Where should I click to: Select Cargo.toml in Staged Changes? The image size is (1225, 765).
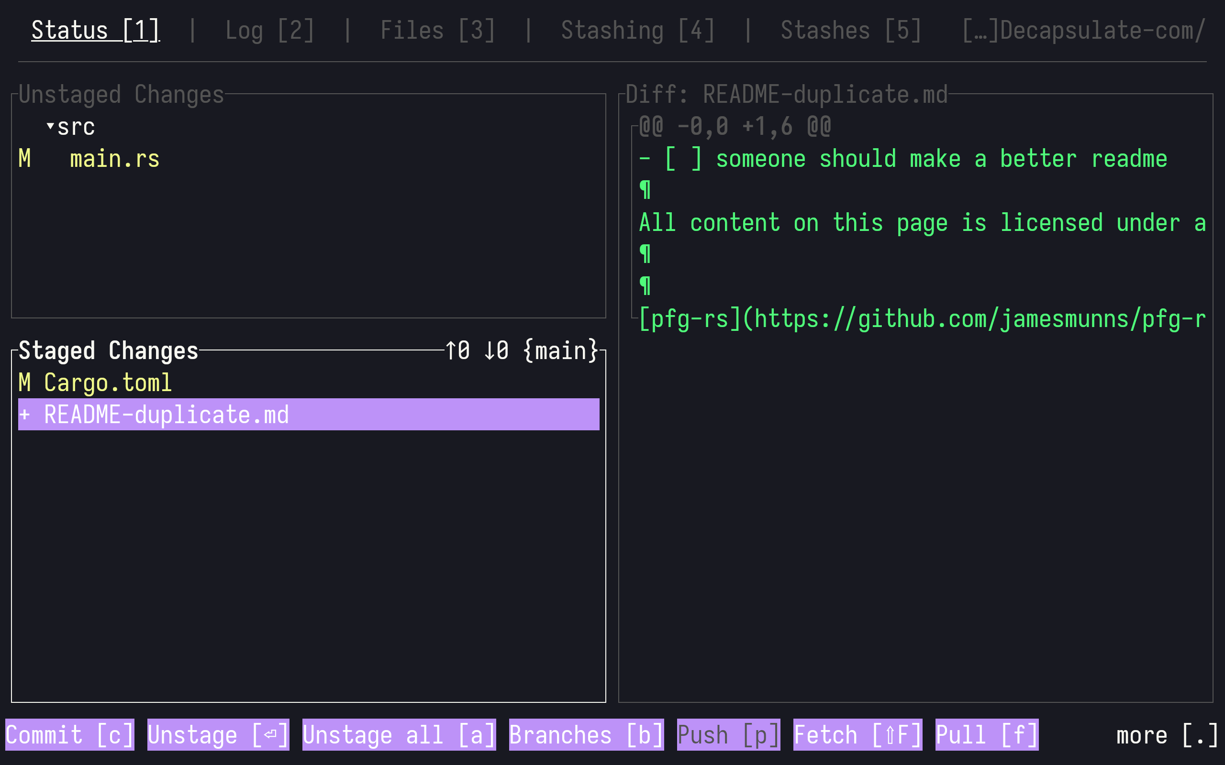coord(108,382)
